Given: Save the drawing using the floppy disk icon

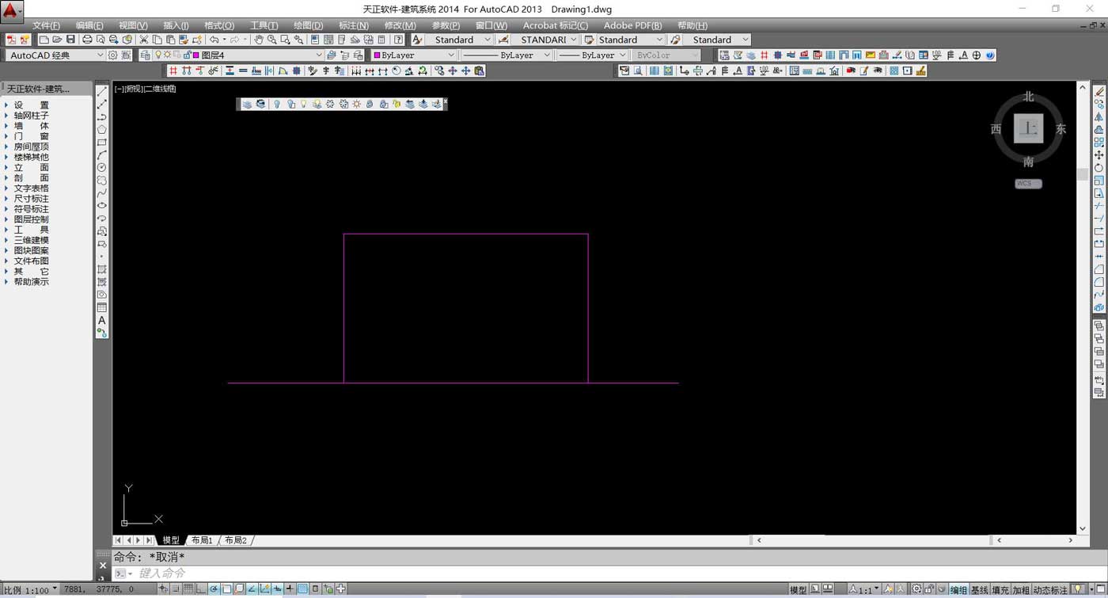Looking at the screenshot, I should coord(70,40).
